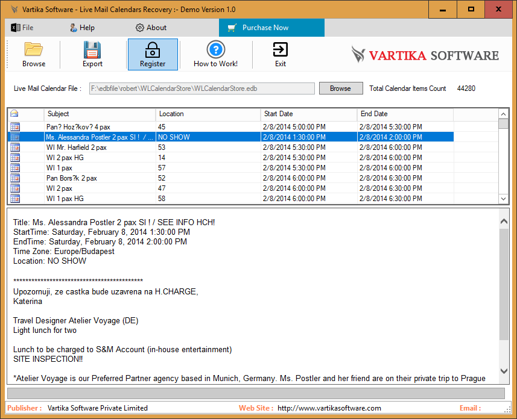Click the details pane scrollbar thumb
The width and height of the screenshot is (517, 419).
pyautogui.click(x=504, y=285)
